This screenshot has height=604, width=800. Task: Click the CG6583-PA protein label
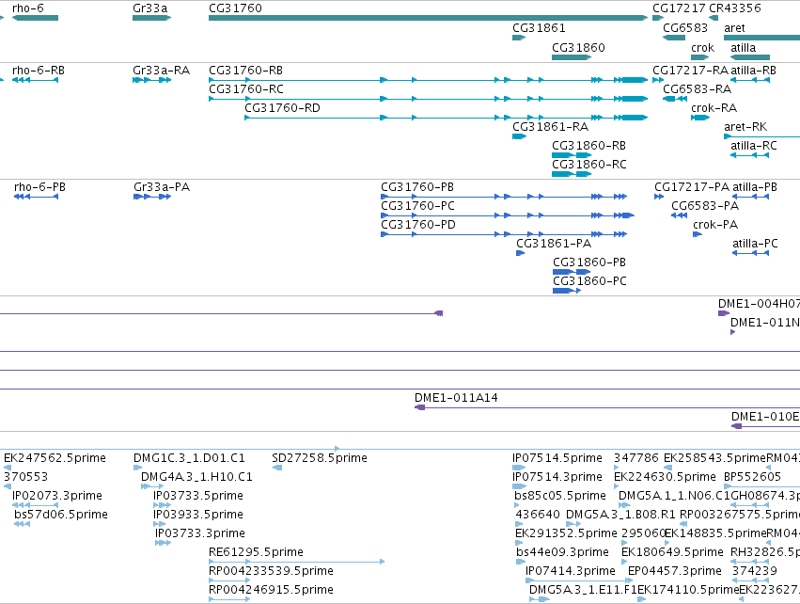705,206
